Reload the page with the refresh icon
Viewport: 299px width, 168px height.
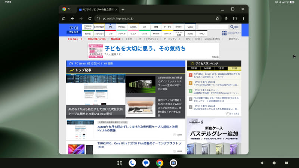point(90,18)
